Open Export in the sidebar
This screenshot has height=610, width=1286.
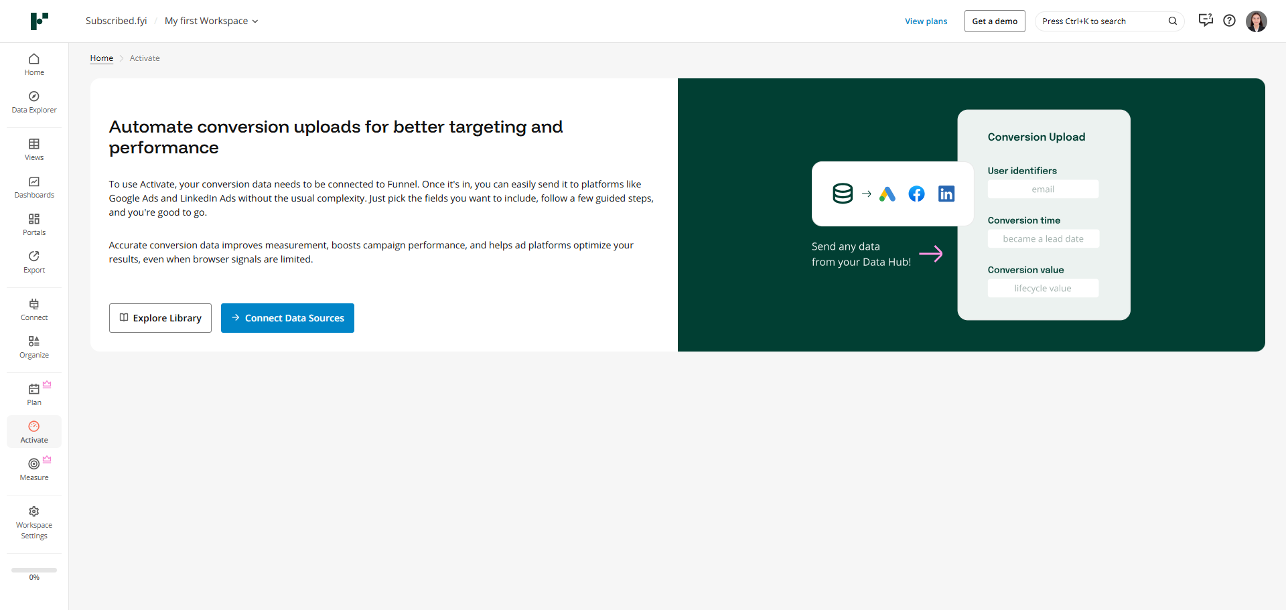click(34, 262)
